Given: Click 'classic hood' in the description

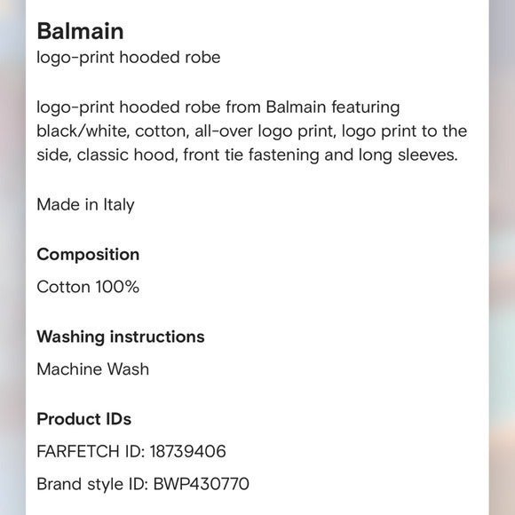Looking at the screenshot, I should point(125,154).
